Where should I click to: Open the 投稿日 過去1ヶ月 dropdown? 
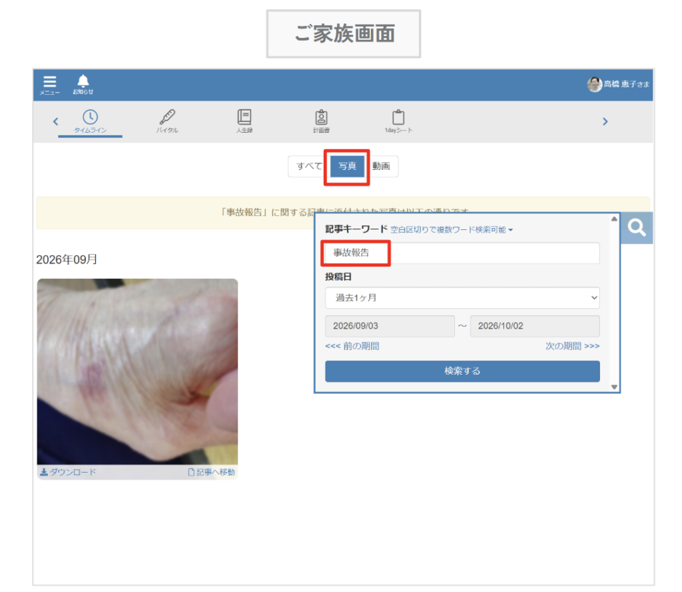click(462, 298)
